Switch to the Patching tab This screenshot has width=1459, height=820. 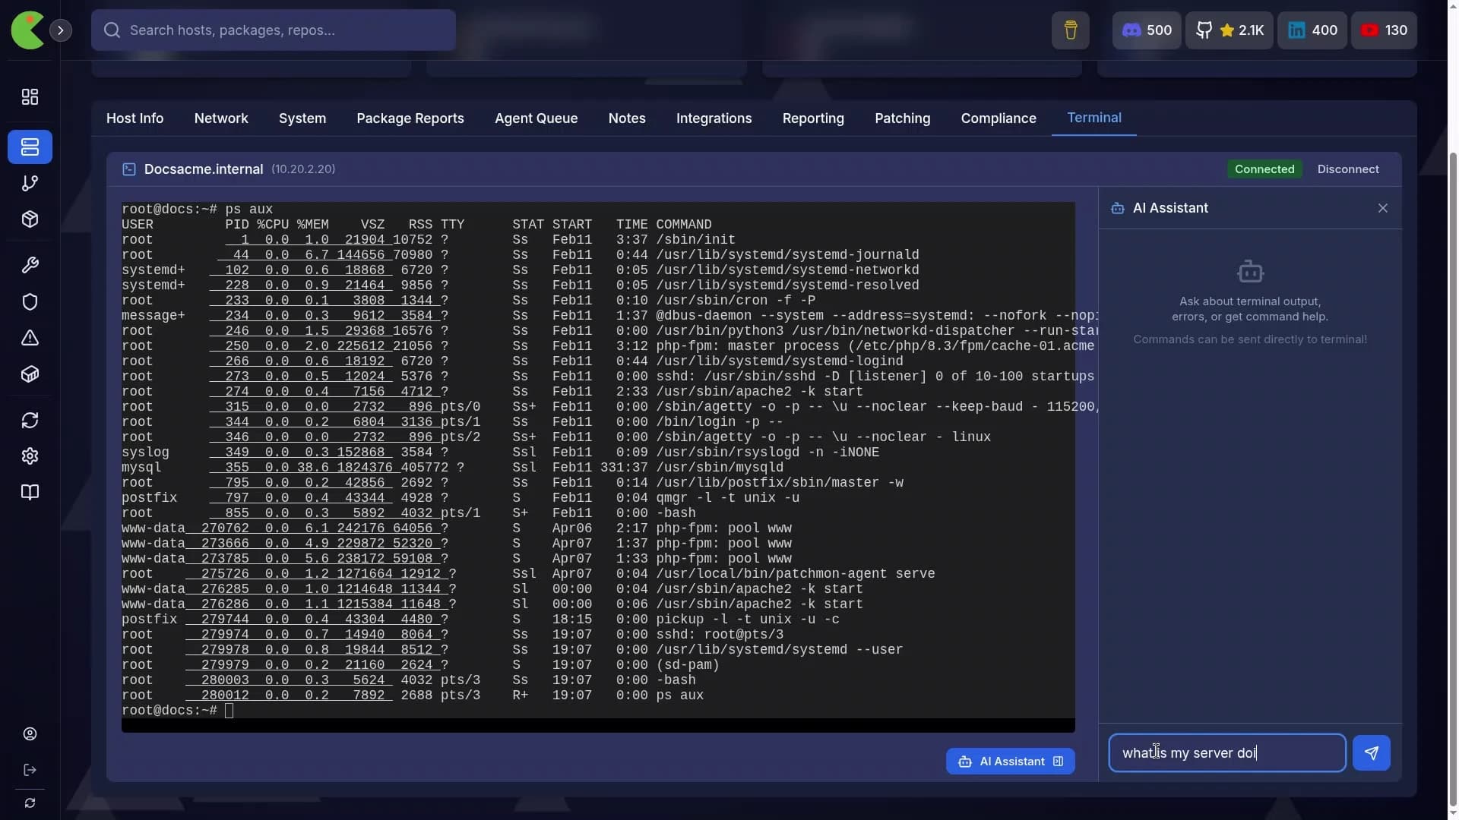pos(903,118)
